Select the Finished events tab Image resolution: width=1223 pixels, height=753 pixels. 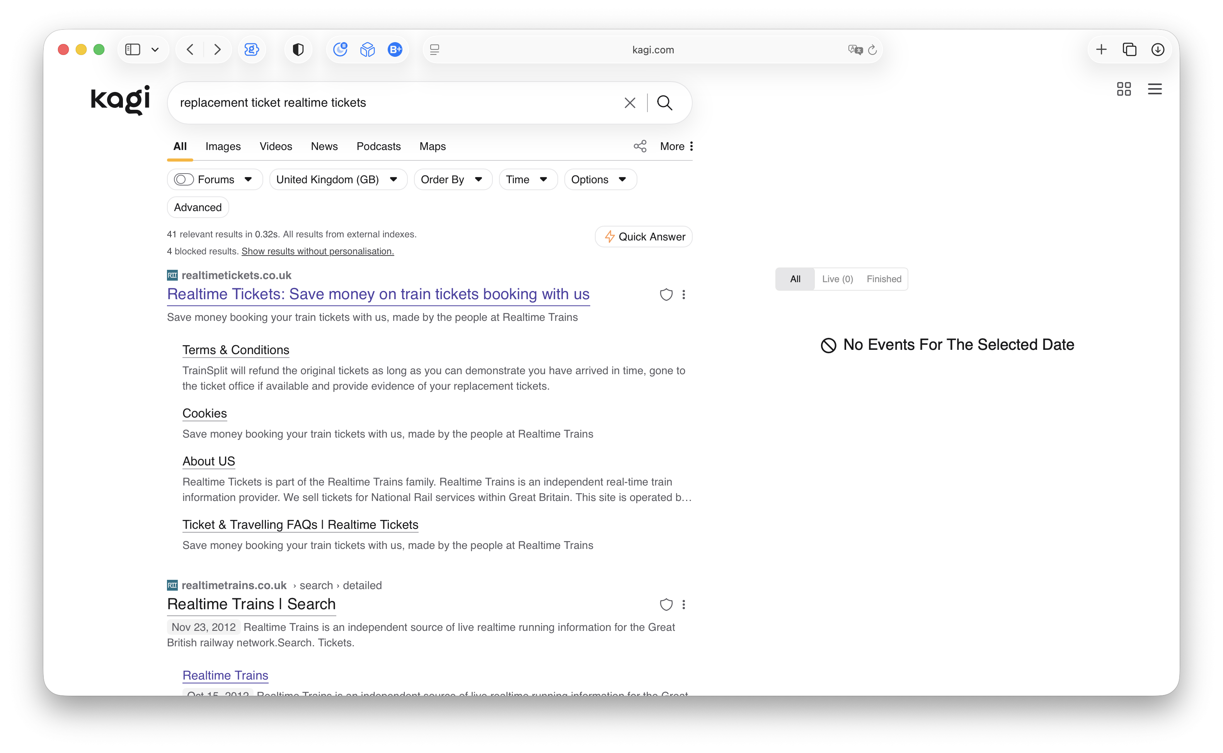(x=884, y=279)
